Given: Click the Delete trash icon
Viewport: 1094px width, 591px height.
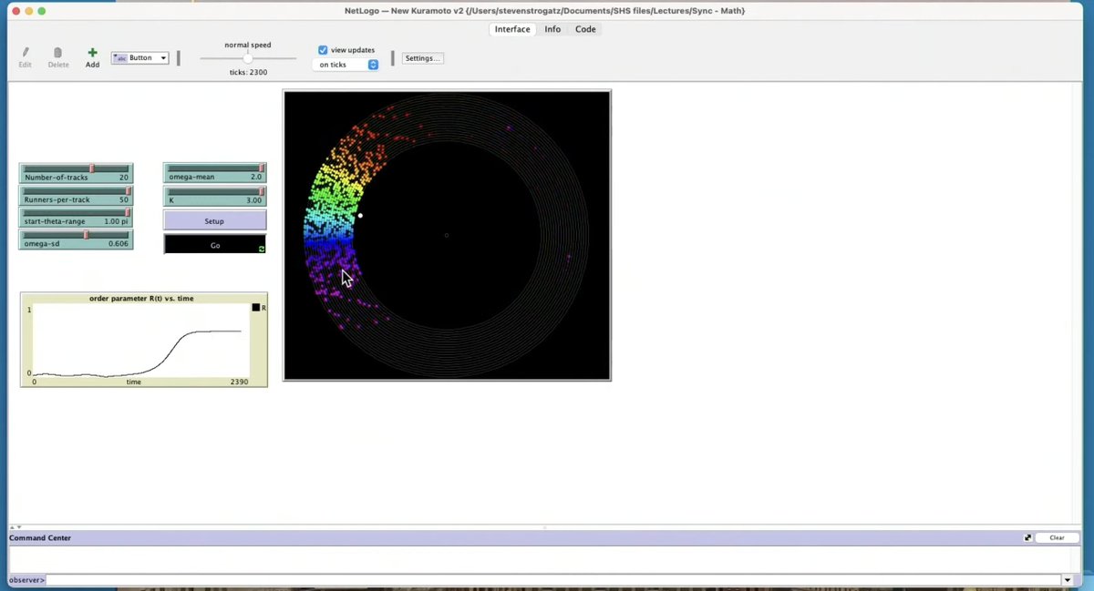Looking at the screenshot, I should 58,53.
